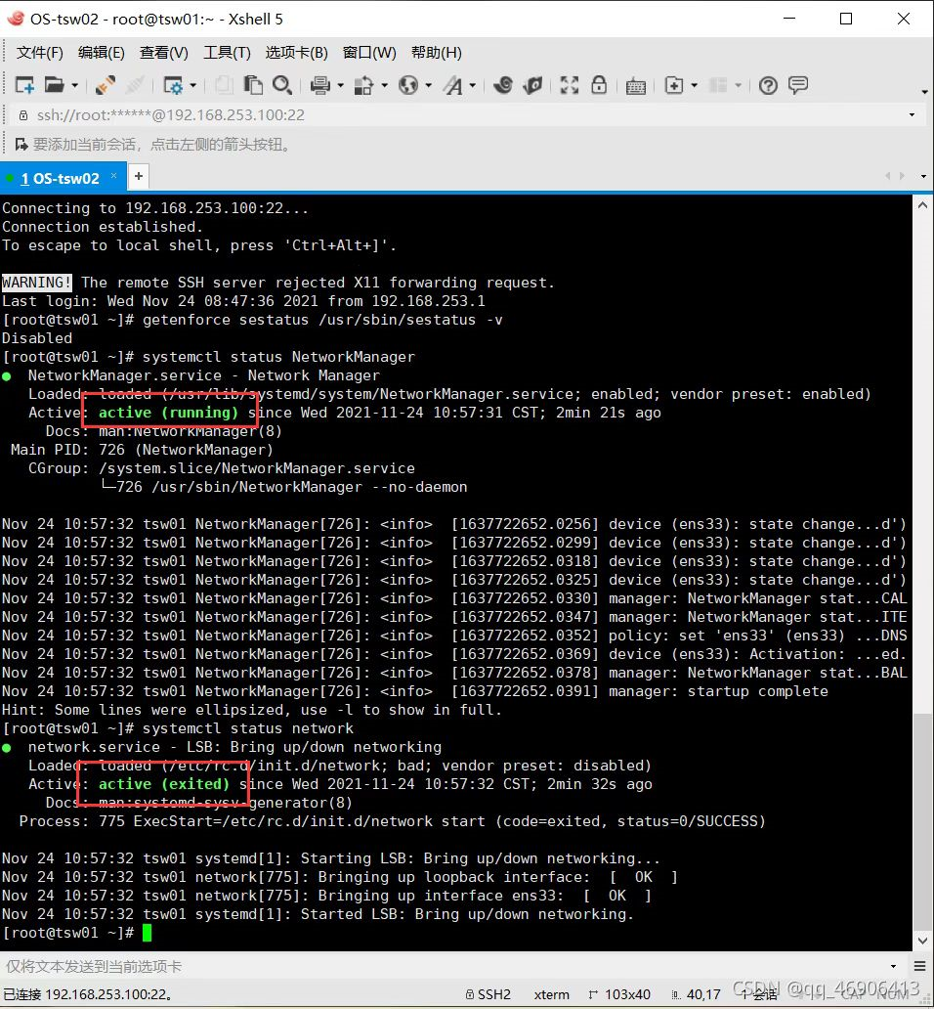Open the tab list dropdown arrow
Viewport: 934px width, 1009px height.
click(923, 176)
